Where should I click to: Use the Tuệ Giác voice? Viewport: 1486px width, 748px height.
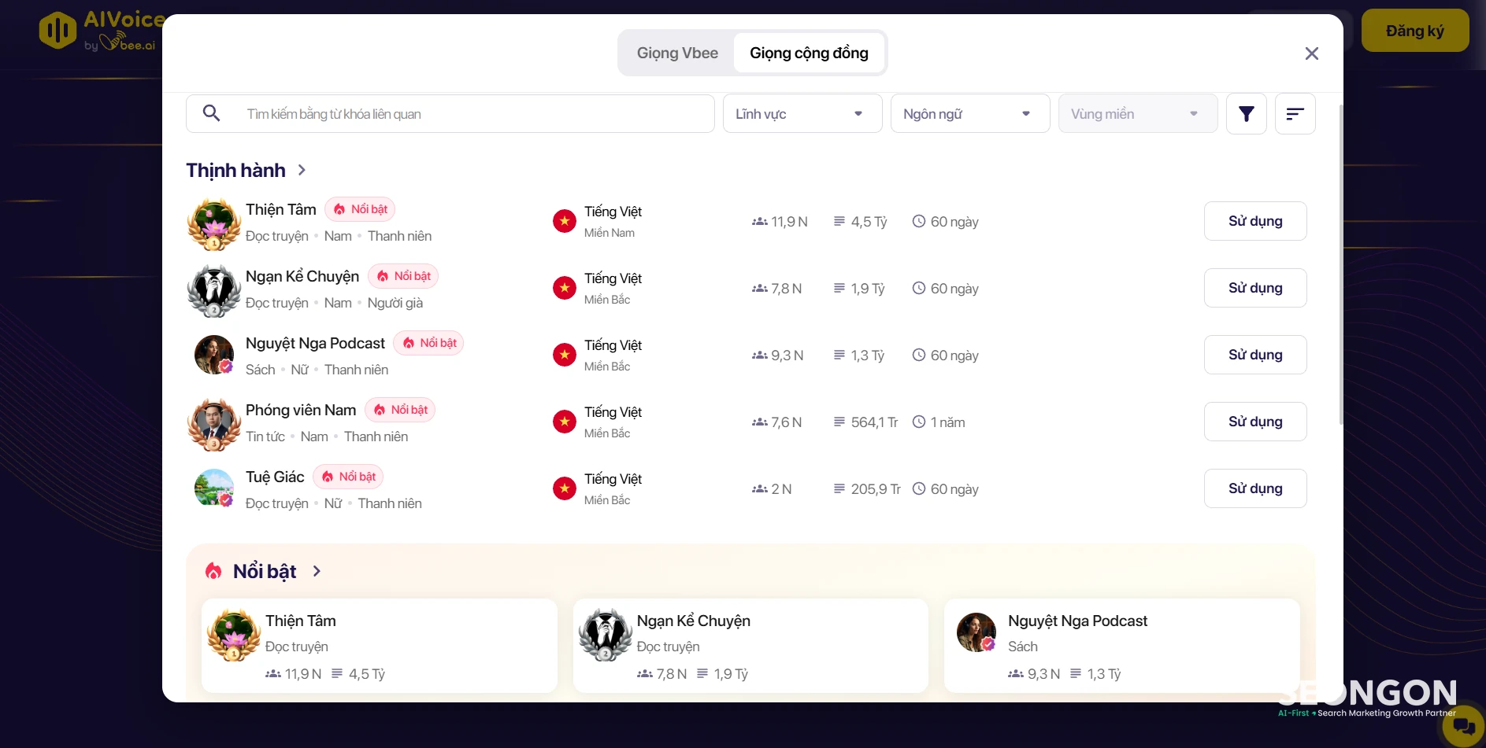pos(1255,488)
